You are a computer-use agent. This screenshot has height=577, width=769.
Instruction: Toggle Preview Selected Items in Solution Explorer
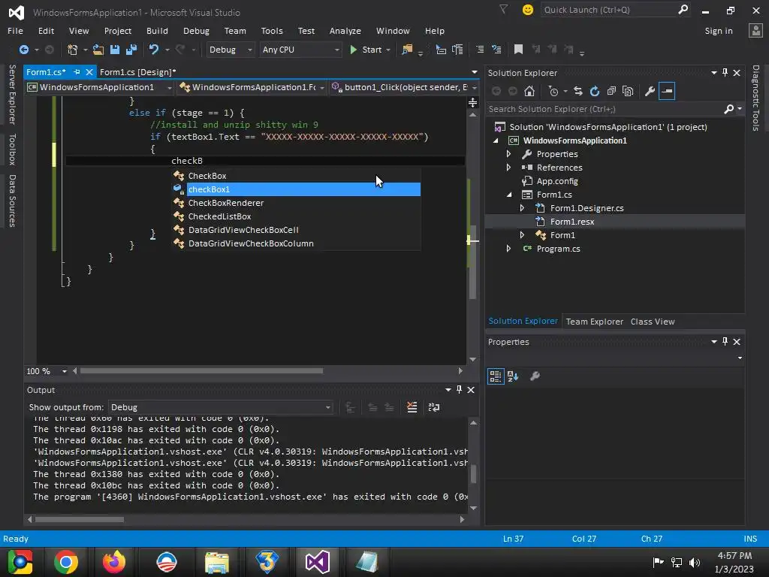pyautogui.click(x=667, y=91)
